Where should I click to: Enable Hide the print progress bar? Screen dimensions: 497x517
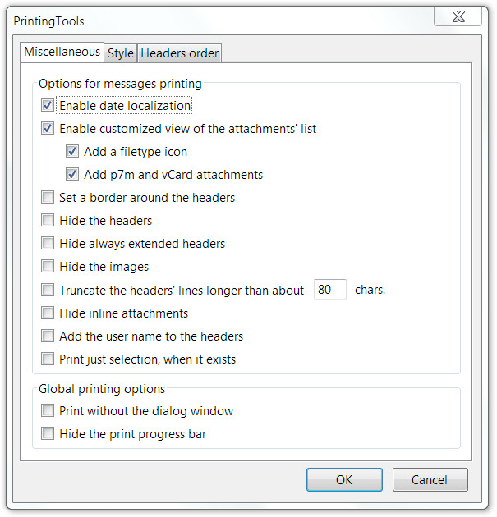click(48, 433)
